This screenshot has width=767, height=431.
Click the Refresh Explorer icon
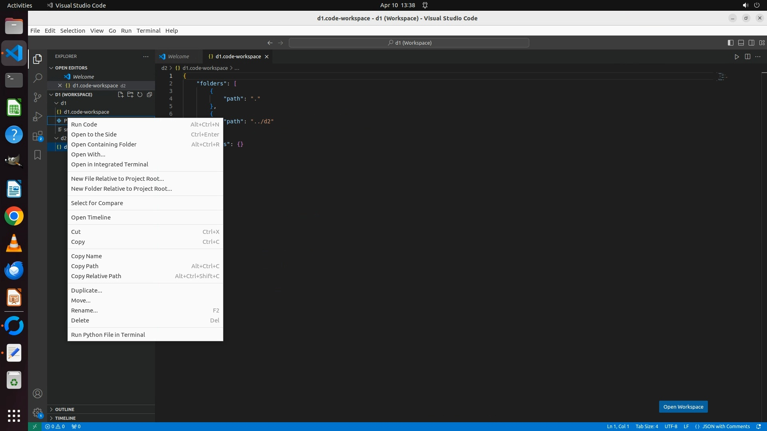[x=140, y=95]
